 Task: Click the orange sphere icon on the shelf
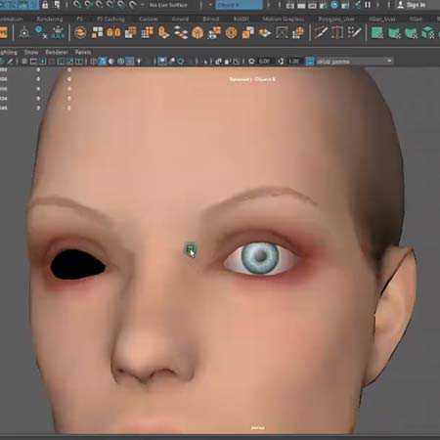pos(198,33)
